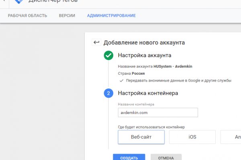The width and height of the screenshot is (241, 160).
Task: Choose iOS as the container platform
Action: (192, 137)
